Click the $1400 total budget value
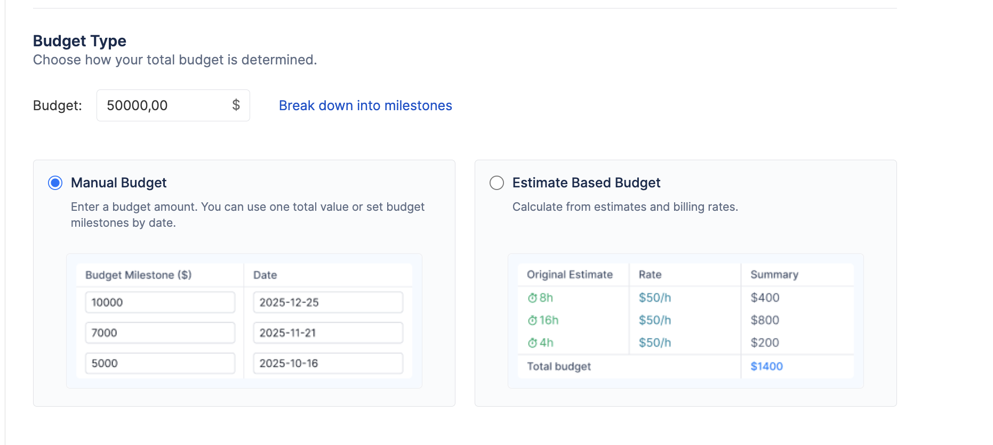Image resolution: width=993 pixels, height=445 pixels. point(766,366)
